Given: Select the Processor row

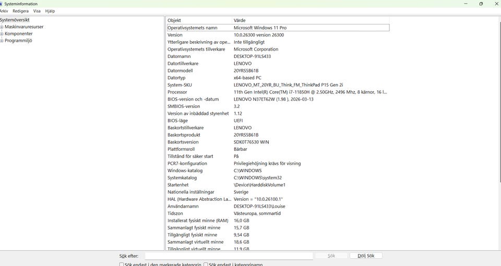Looking at the screenshot, I should click(x=278, y=92).
